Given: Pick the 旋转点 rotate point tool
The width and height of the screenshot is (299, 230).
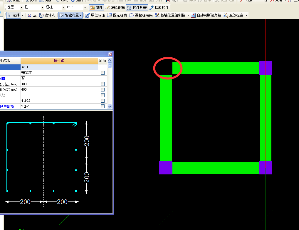Looking at the screenshot, I should coord(47,15).
